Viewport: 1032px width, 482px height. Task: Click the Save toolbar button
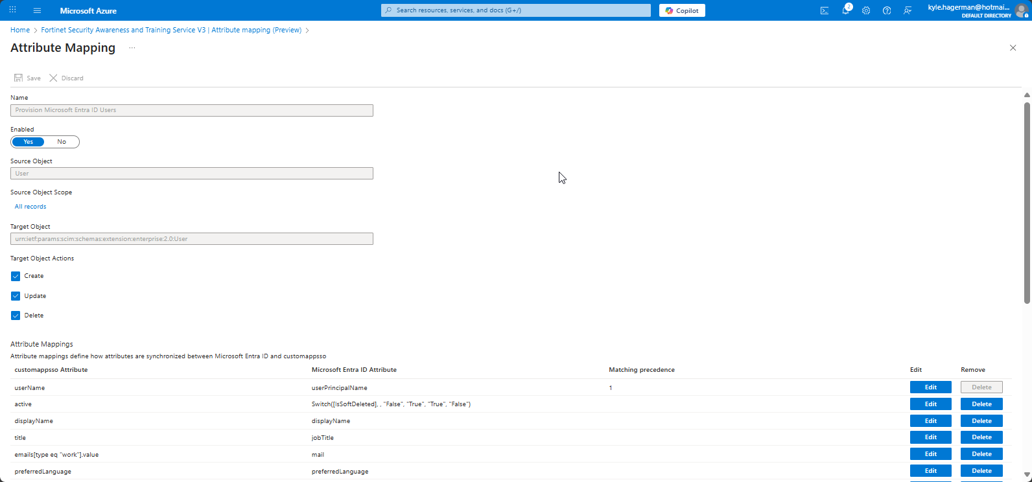(27, 78)
